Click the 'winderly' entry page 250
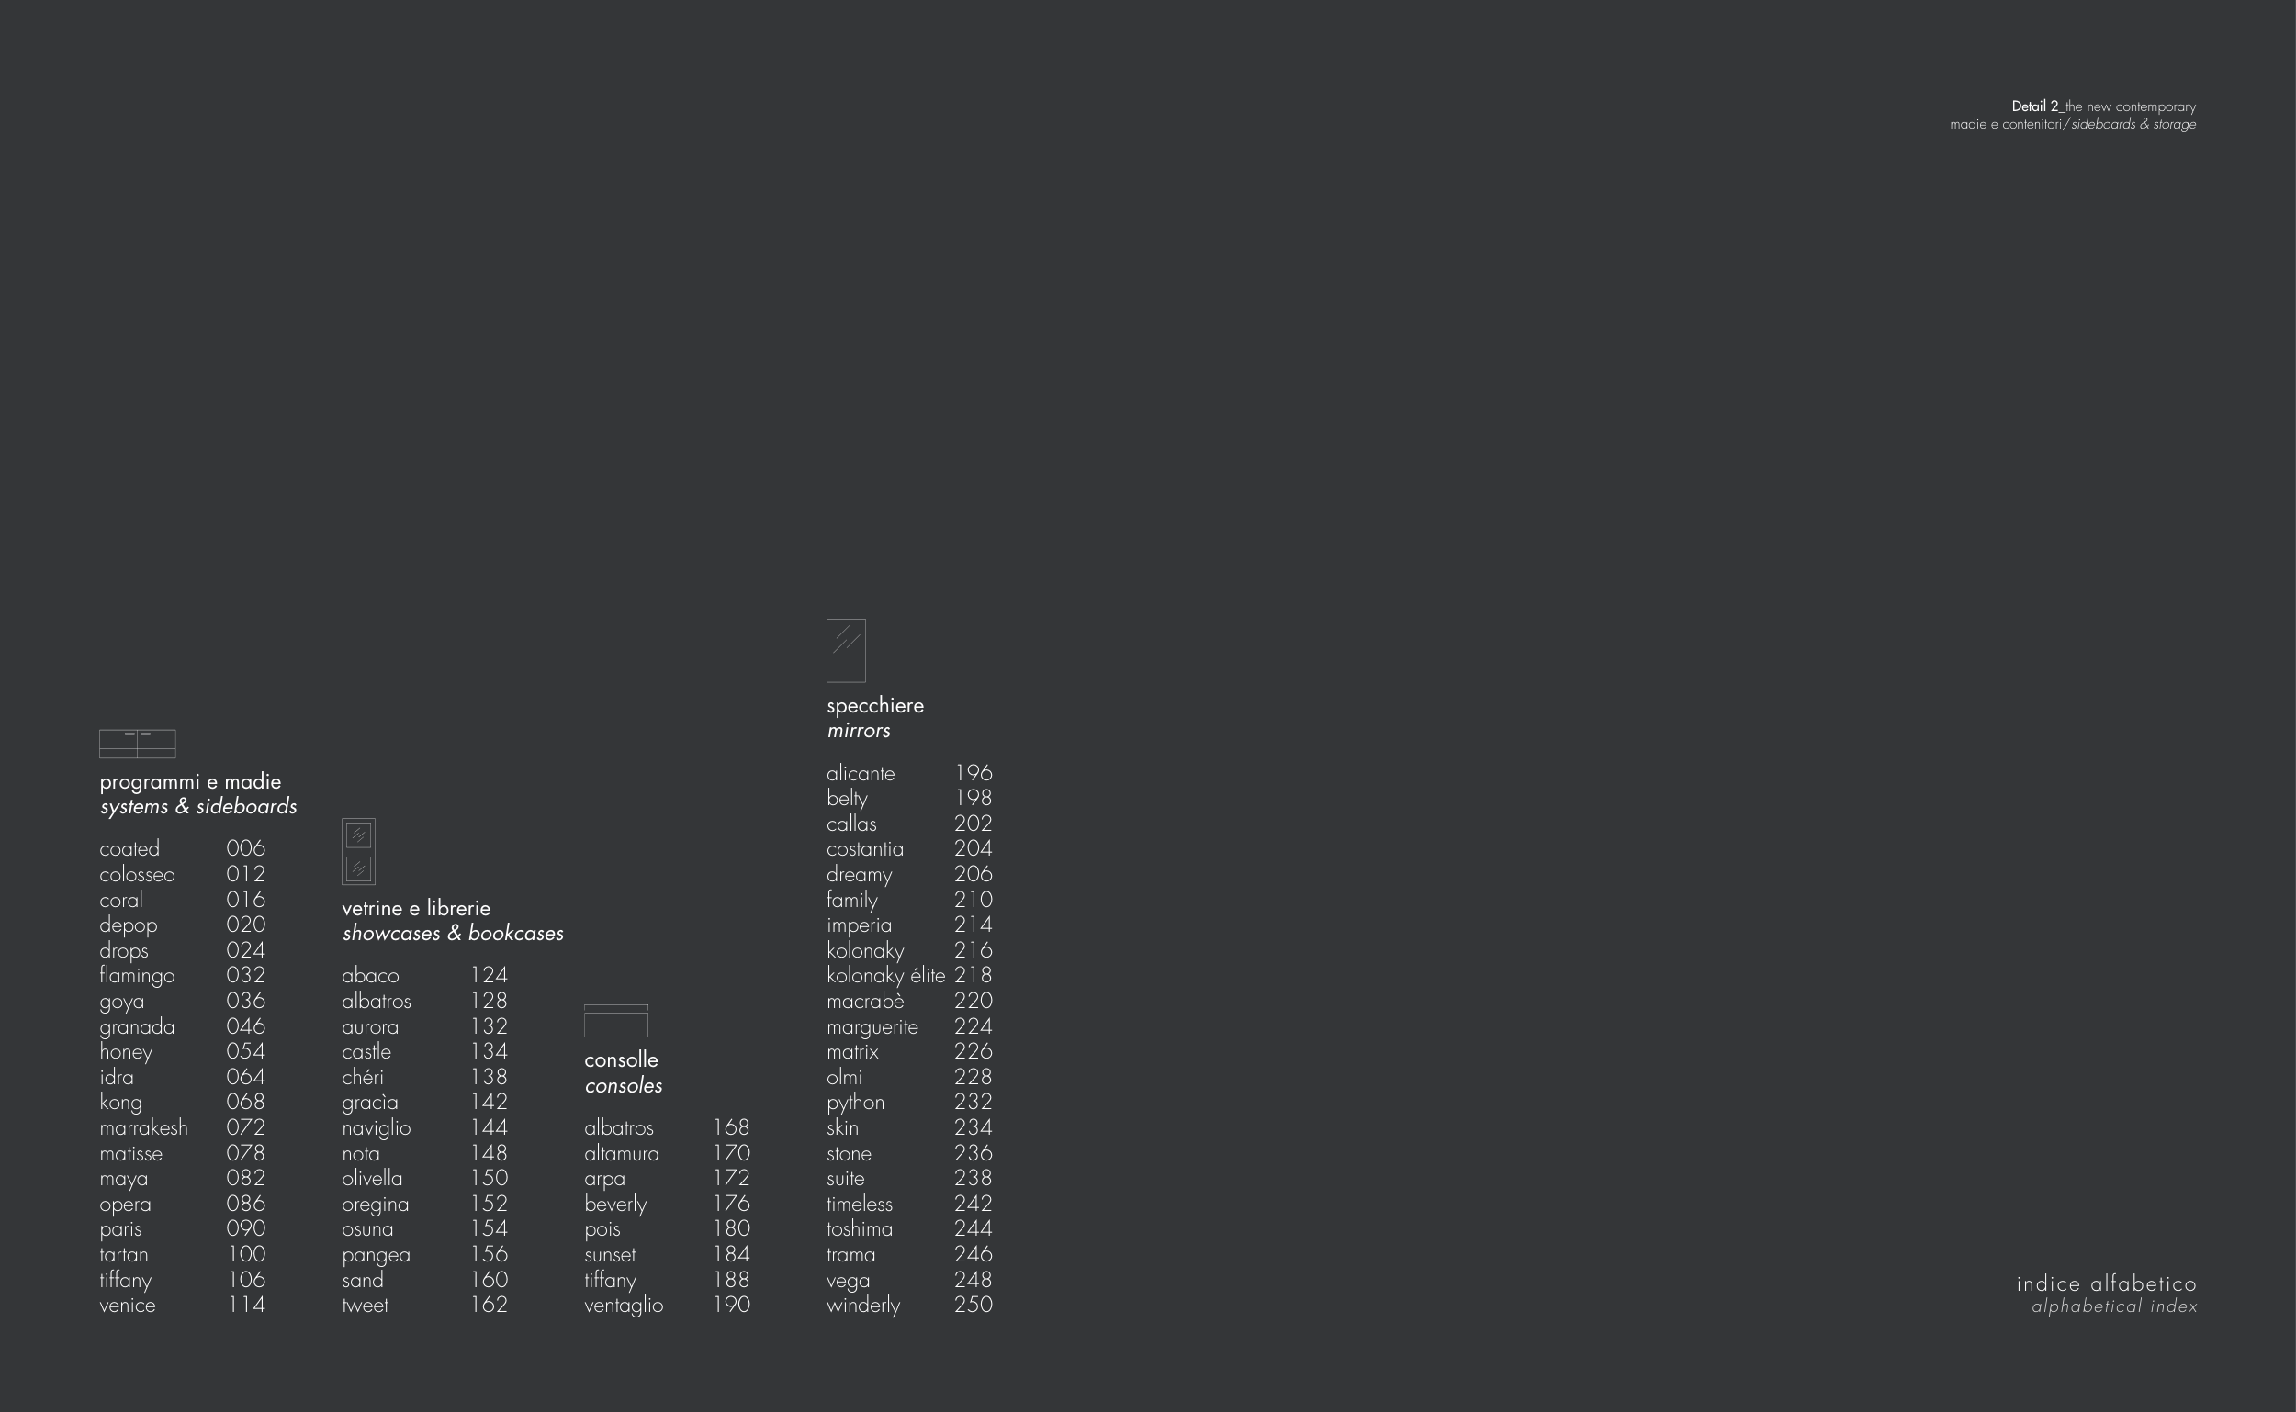The height and width of the screenshot is (1412, 2296). (x=863, y=1306)
